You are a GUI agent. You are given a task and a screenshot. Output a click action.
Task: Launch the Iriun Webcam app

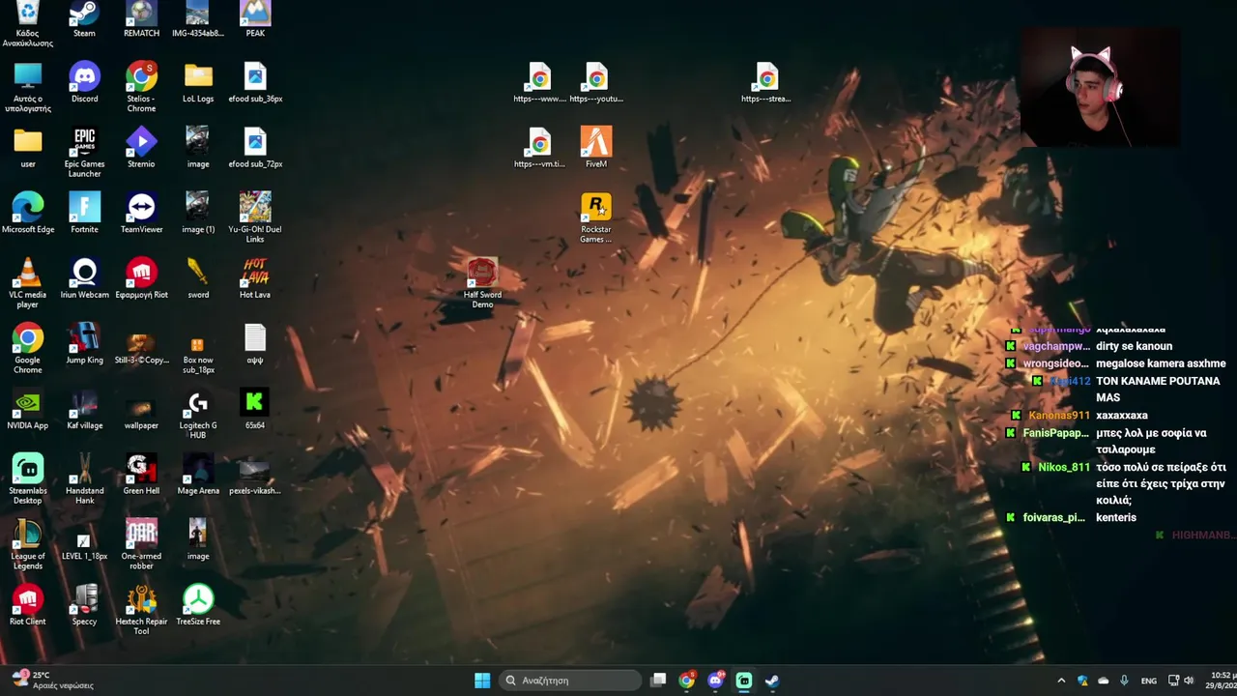84,278
